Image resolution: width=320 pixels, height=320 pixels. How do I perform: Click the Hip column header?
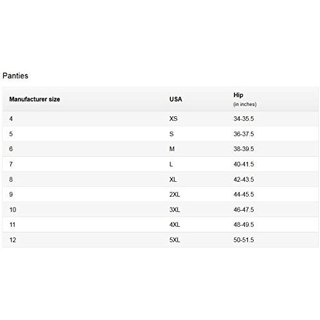pyautogui.click(x=238, y=95)
